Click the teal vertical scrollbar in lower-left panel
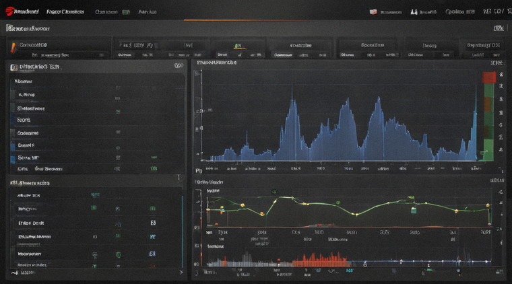The height and width of the screenshot is (284, 512). click(x=182, y=232)
